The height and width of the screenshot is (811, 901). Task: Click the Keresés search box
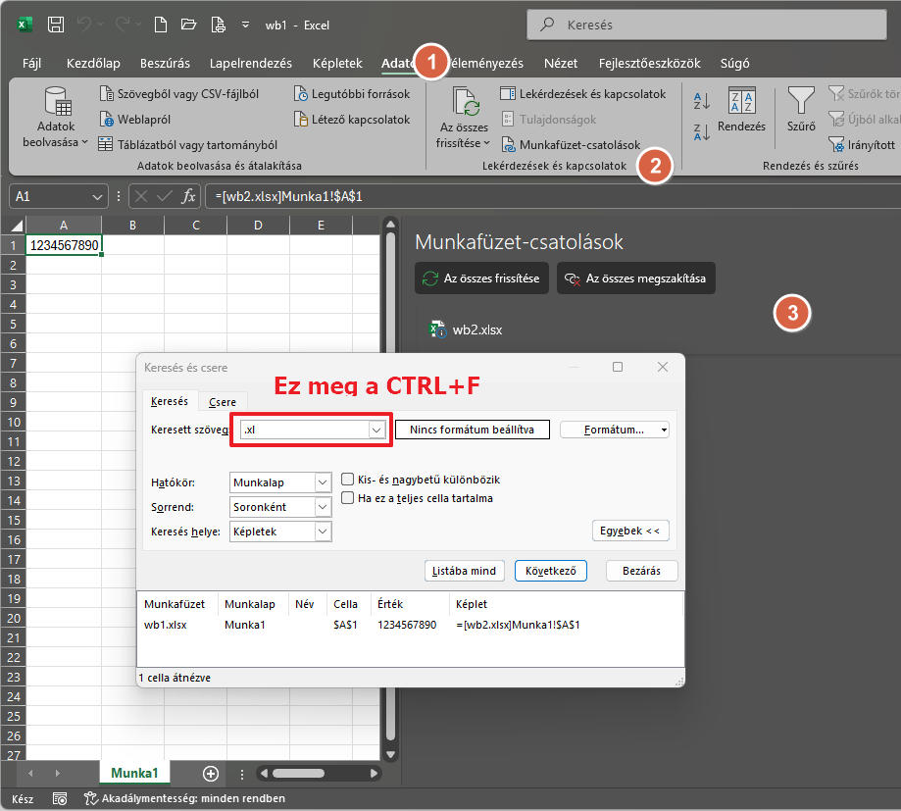pos(707,25)
